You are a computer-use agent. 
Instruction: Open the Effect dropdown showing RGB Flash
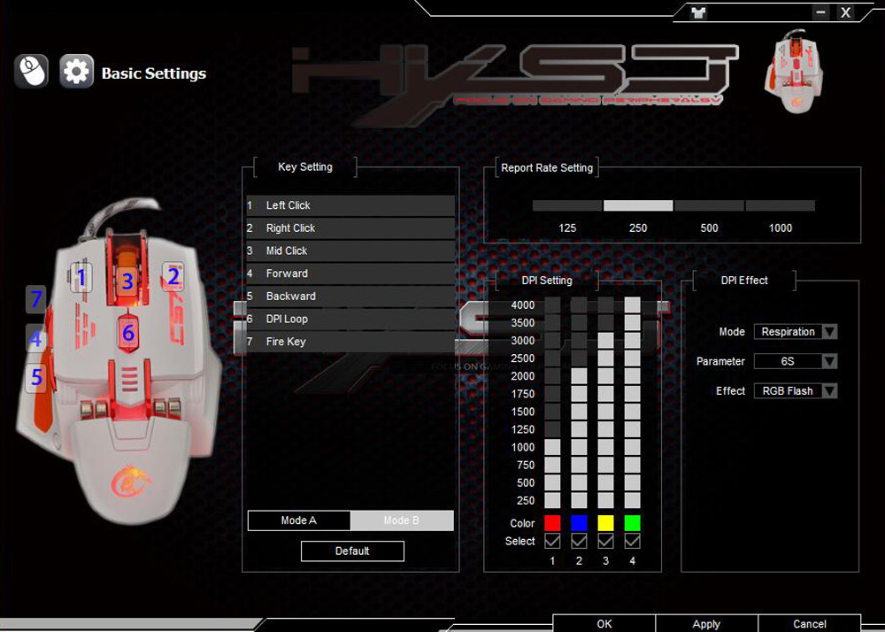click(x=796, y=391)
